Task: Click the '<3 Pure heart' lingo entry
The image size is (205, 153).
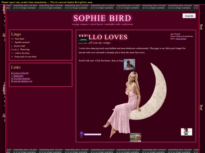Action: pos(17,39)
